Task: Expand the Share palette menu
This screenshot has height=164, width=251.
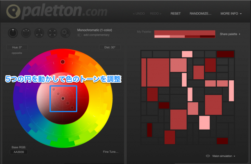Action: pyautogui.click(x=230, y=34)
